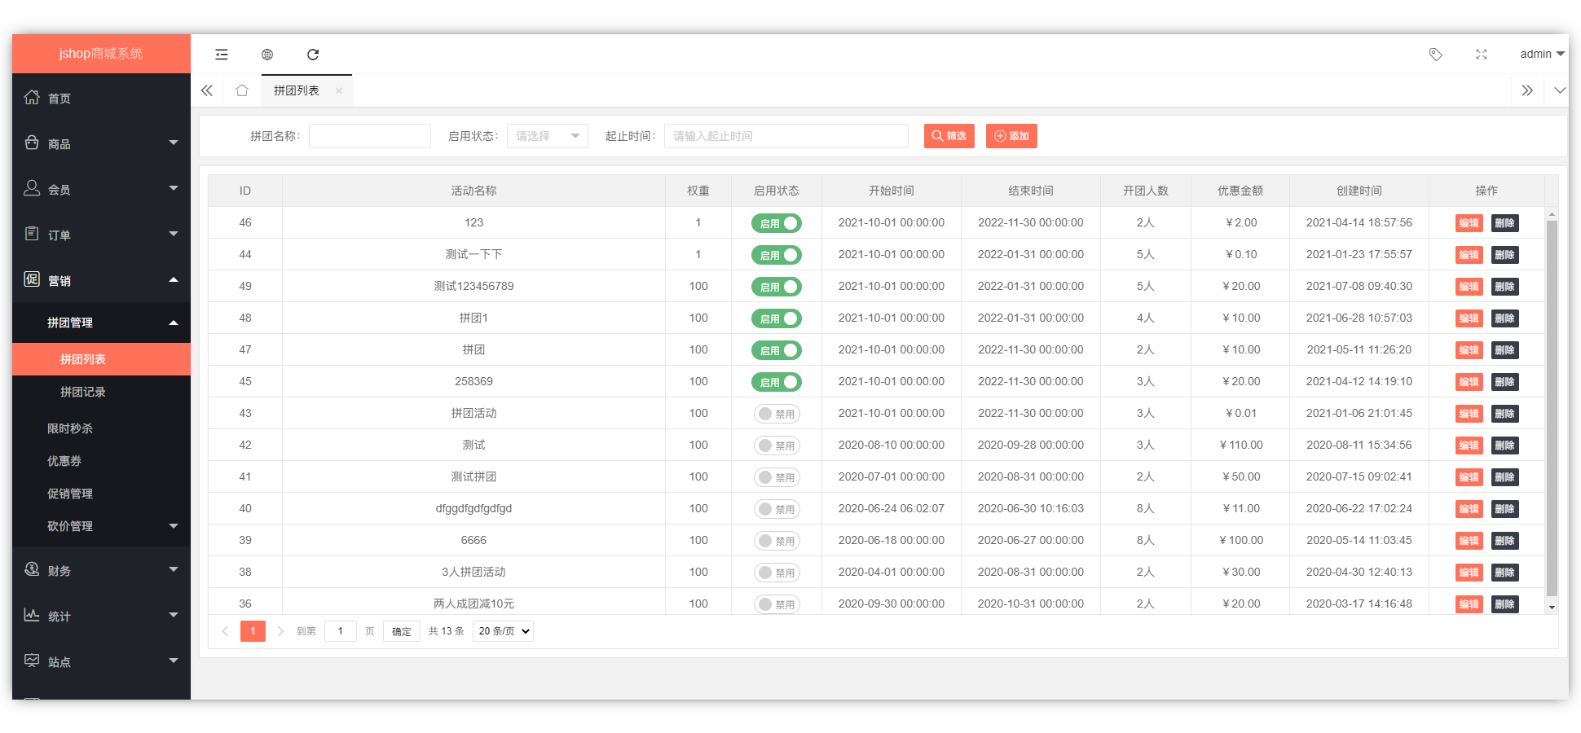Screen dimensions: 1581x733
Task: Click 删除 for 3人拼团活动
Action: point(1505,573)
